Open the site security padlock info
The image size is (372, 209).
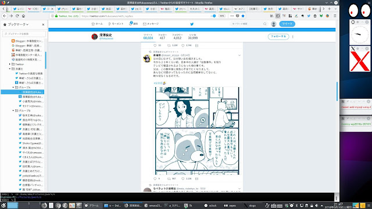coord(56,16)
